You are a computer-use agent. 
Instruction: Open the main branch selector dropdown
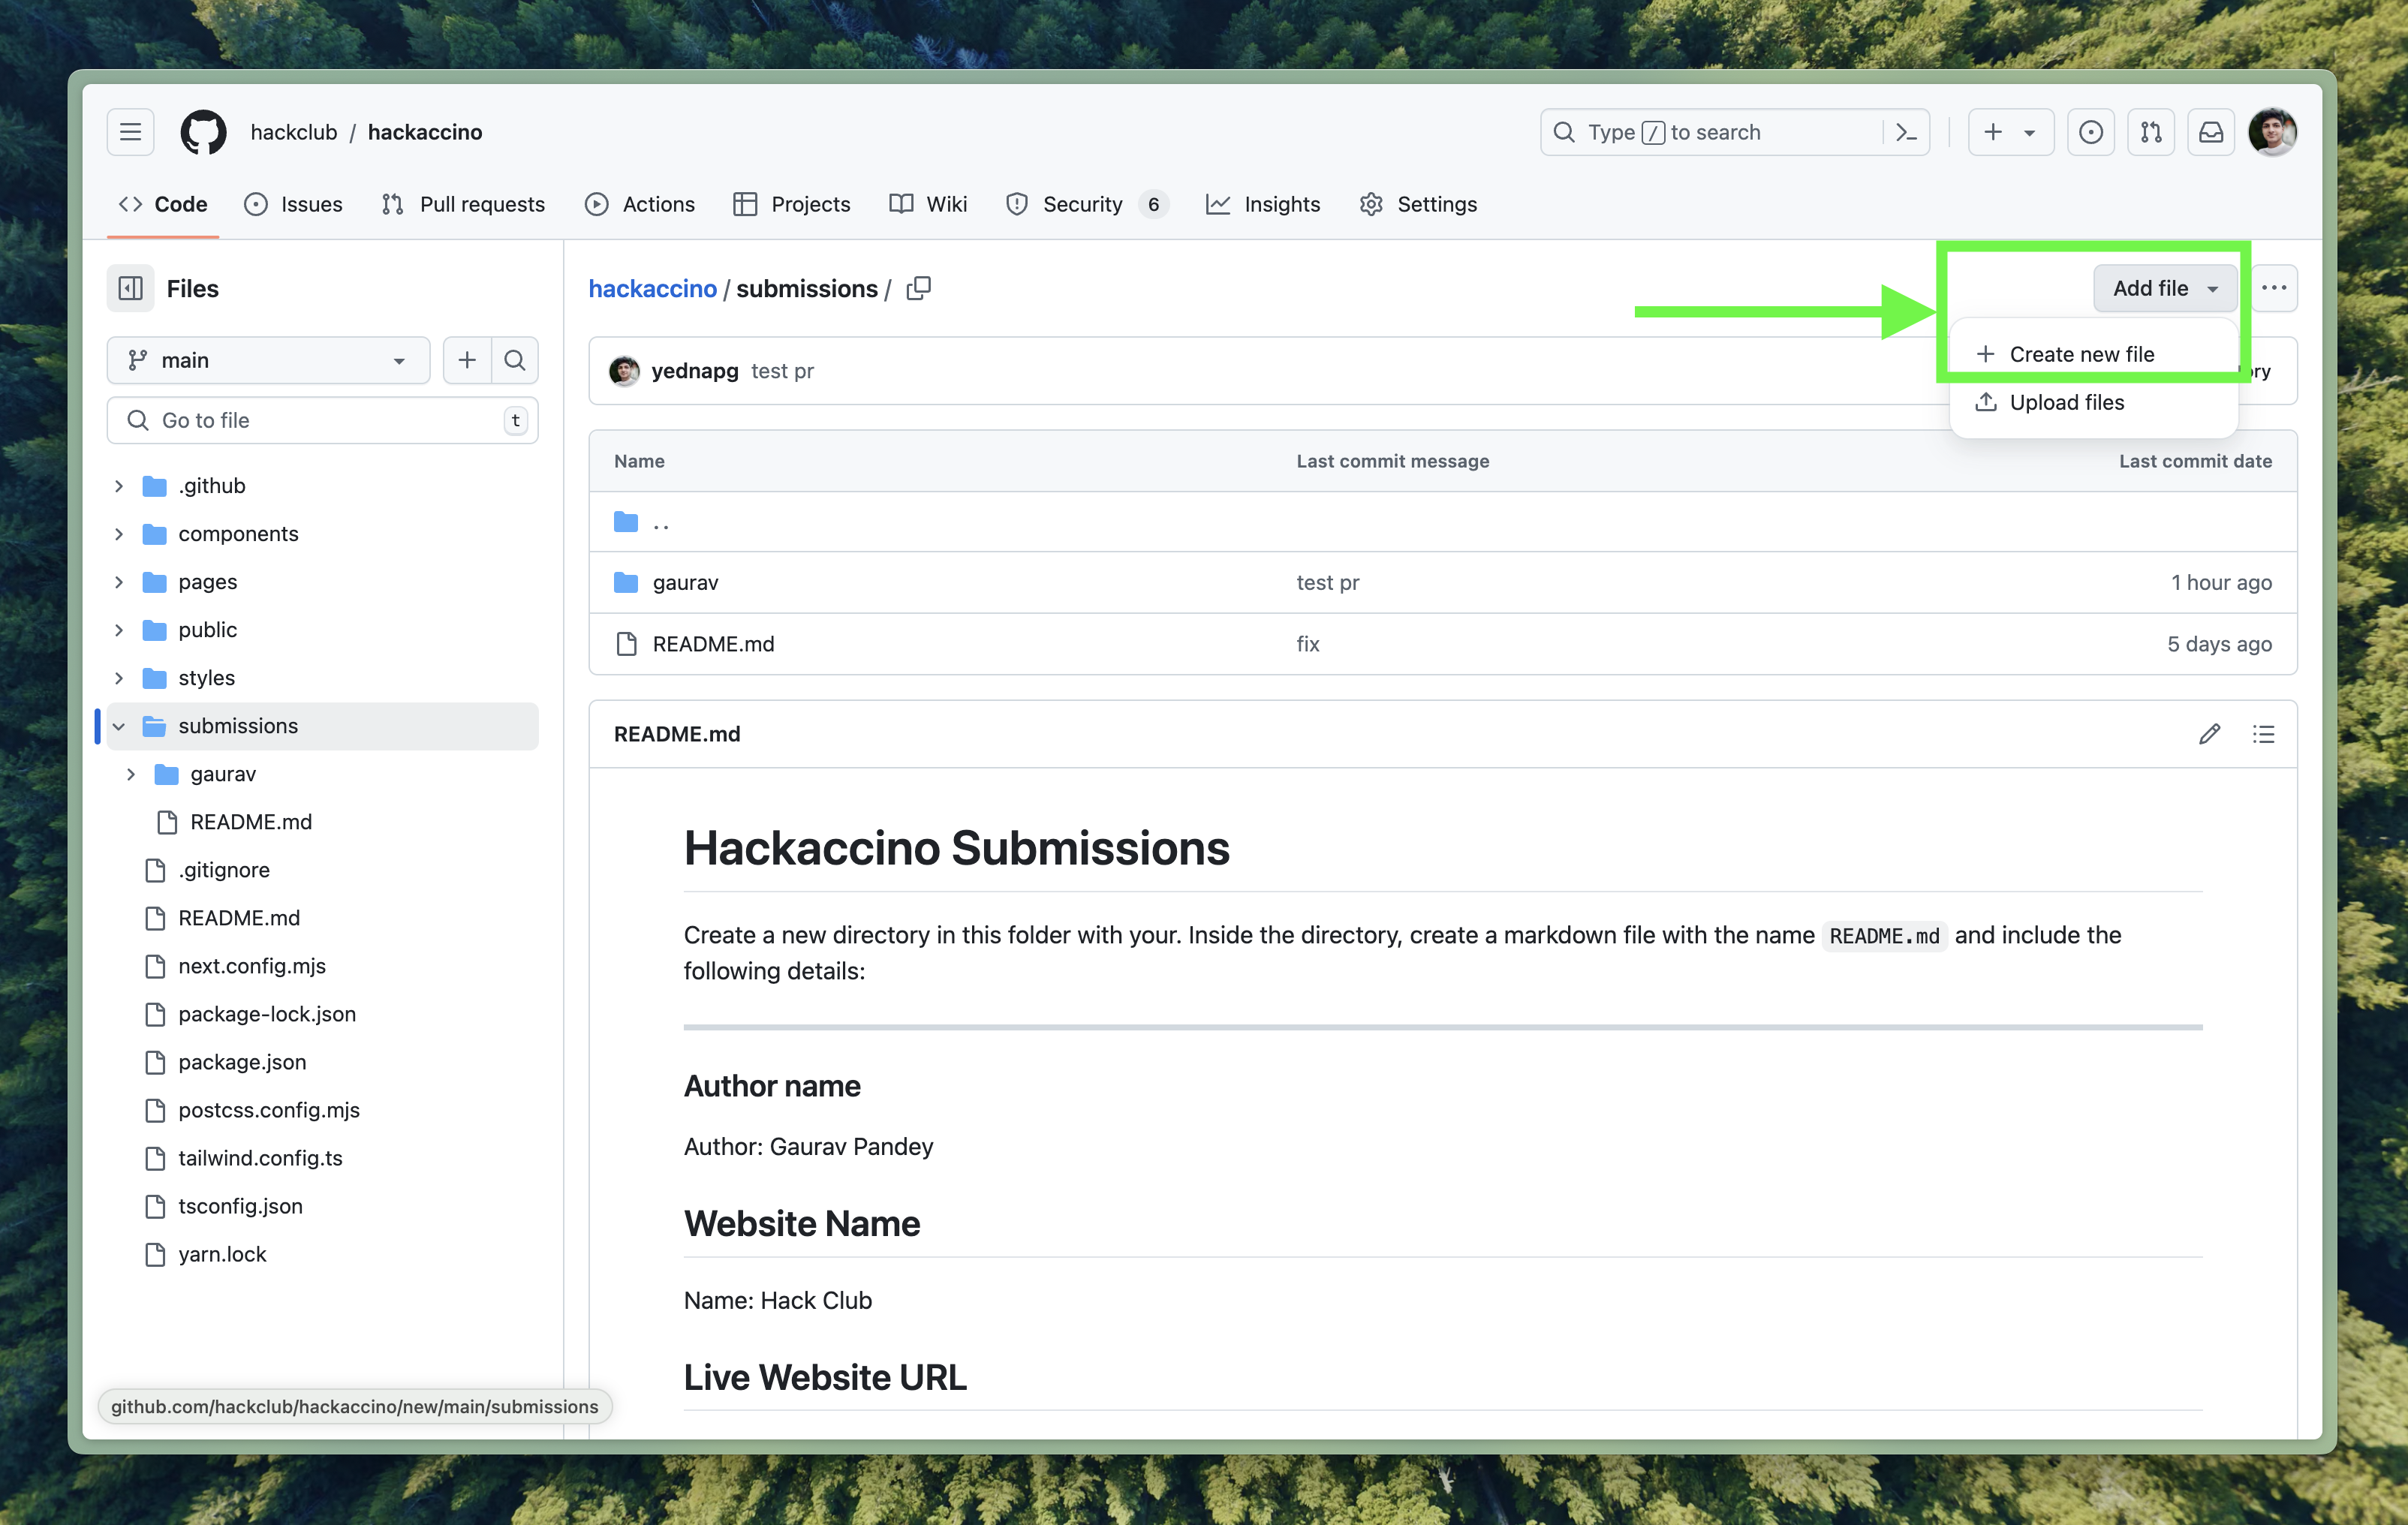(268, 360)
